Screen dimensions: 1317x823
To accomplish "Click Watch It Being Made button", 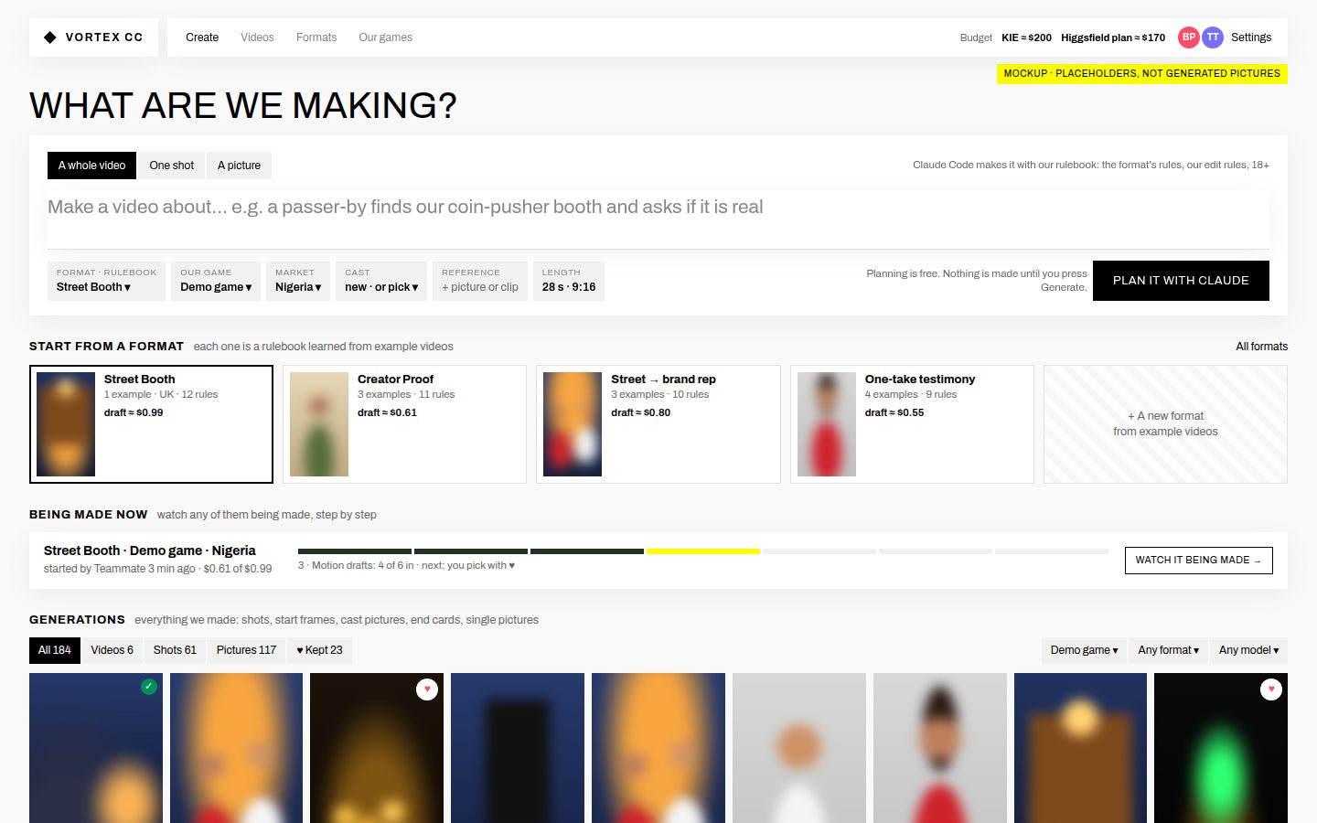I will click(1198, 561).
